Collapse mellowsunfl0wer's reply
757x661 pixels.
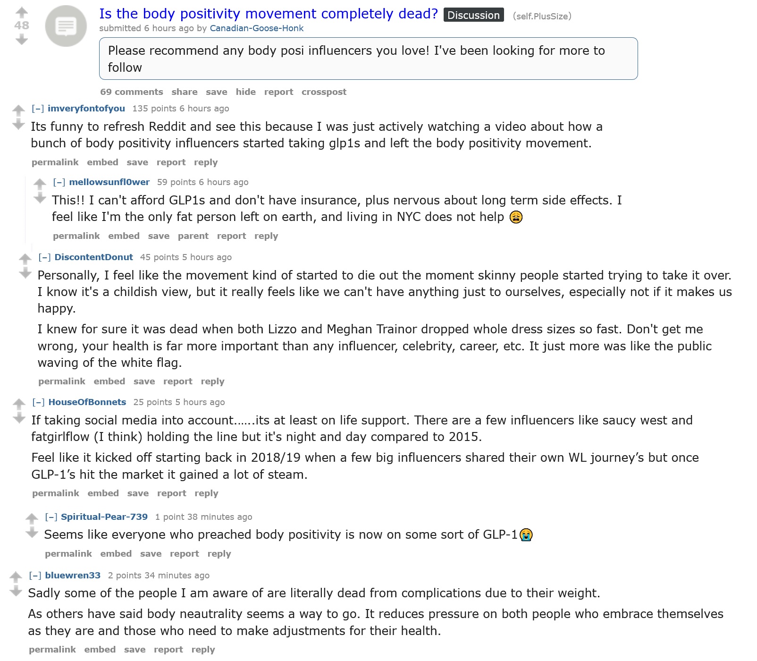(x=59, y=182)
